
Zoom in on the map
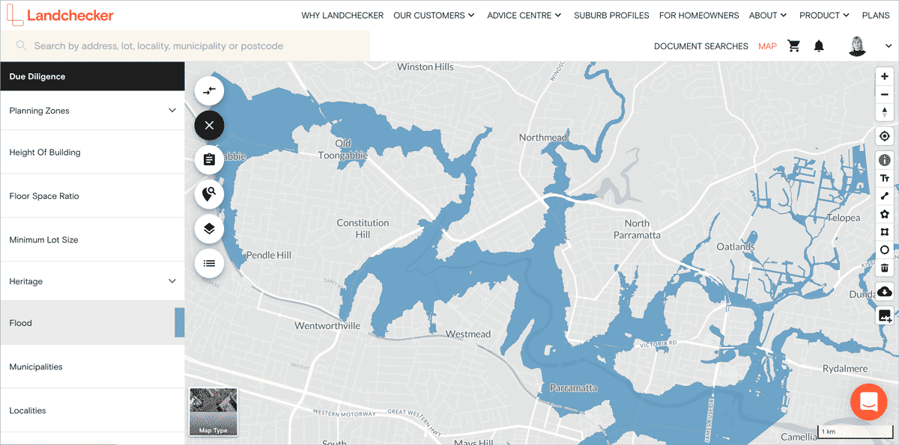click(x=885, y=76)
